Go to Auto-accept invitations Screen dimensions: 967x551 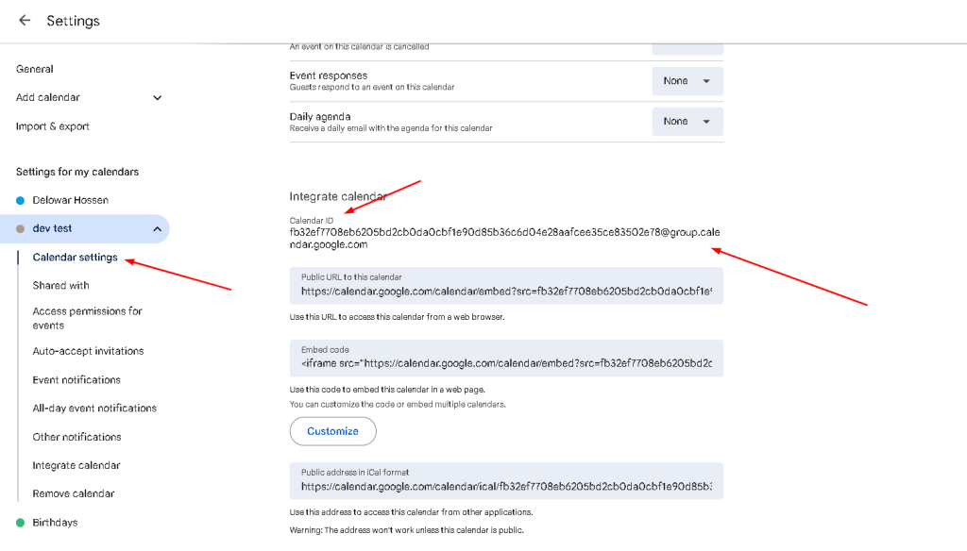tap(88, 351)
